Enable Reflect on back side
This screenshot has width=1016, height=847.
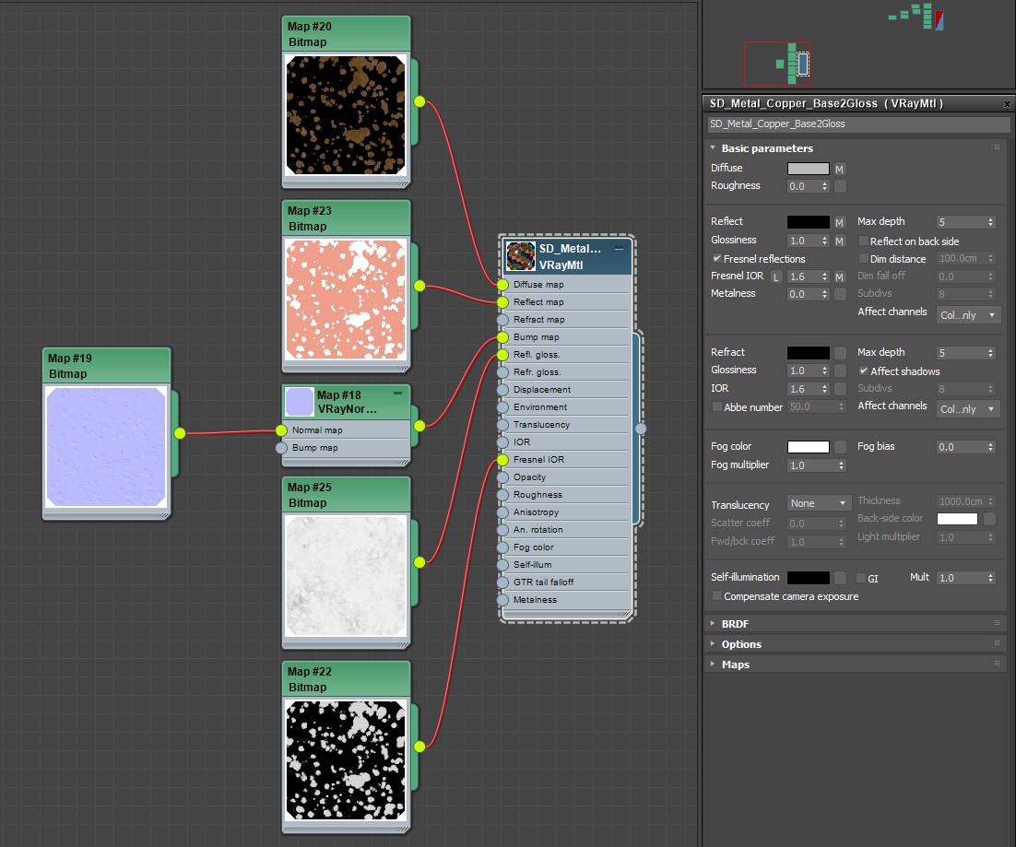(x=863, y=241)
